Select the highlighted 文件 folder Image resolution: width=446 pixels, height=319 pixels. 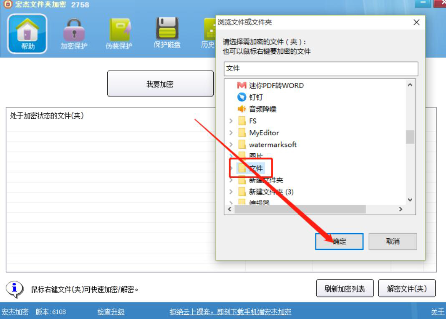(x=251, y=168)
